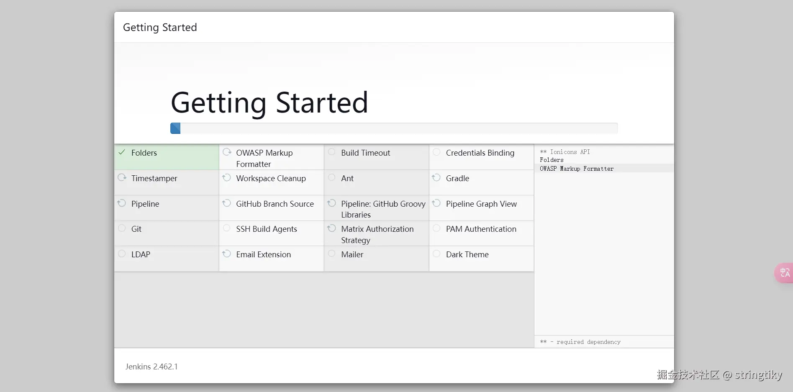Select the Gradle plugin label
Image resolution: width=793 pixels, height=392 pixels.
[457, 178]
